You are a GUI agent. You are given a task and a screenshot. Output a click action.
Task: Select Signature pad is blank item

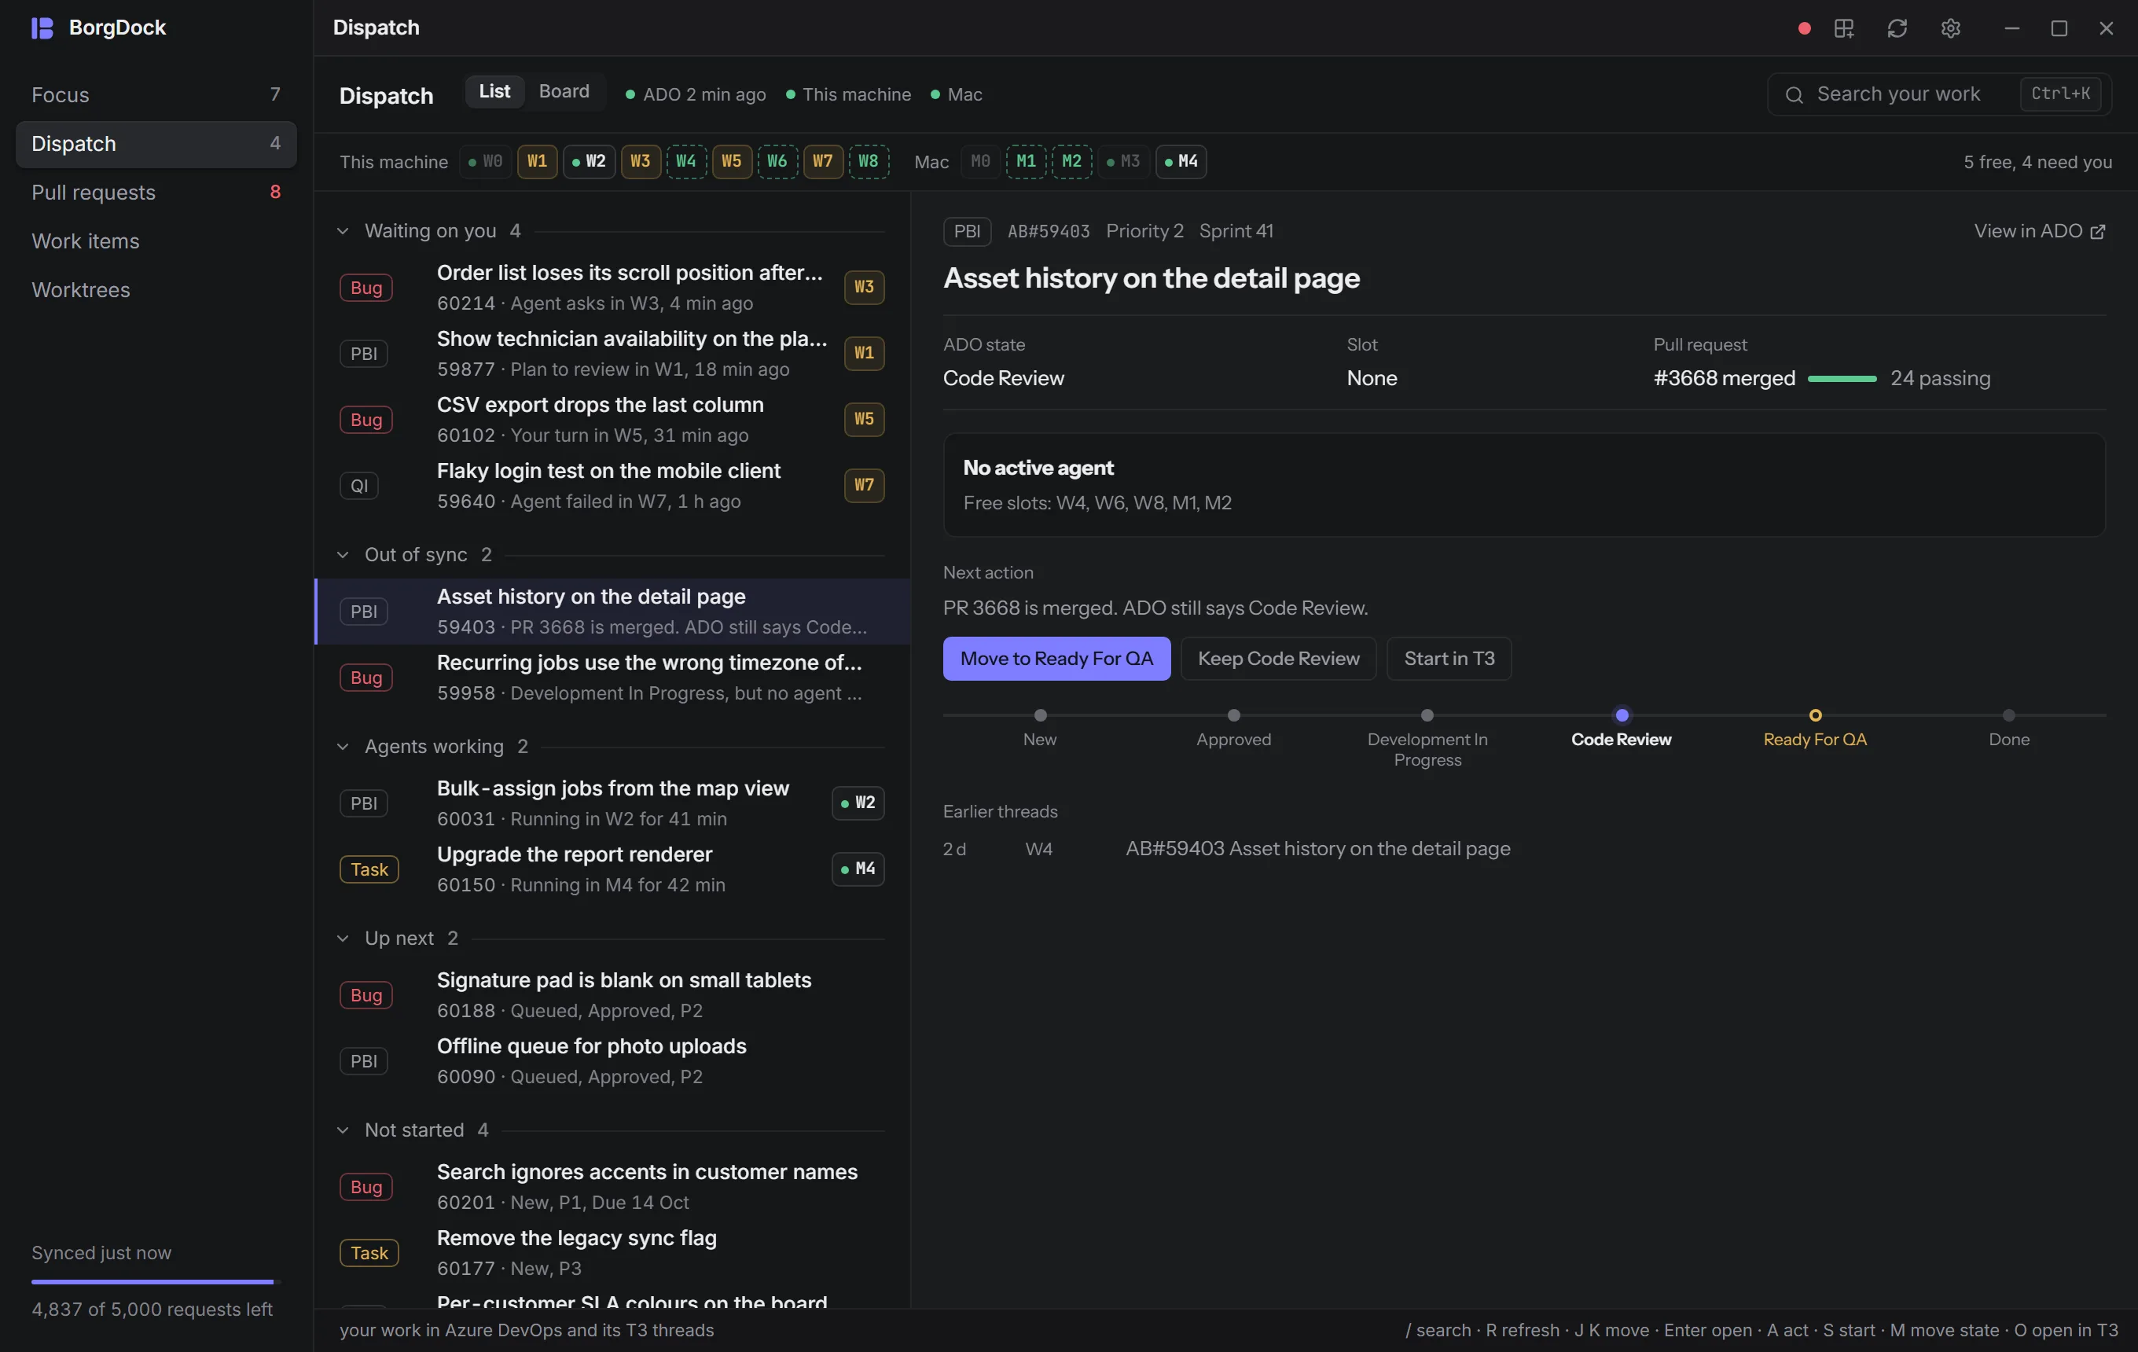click(x=612, y=996)
